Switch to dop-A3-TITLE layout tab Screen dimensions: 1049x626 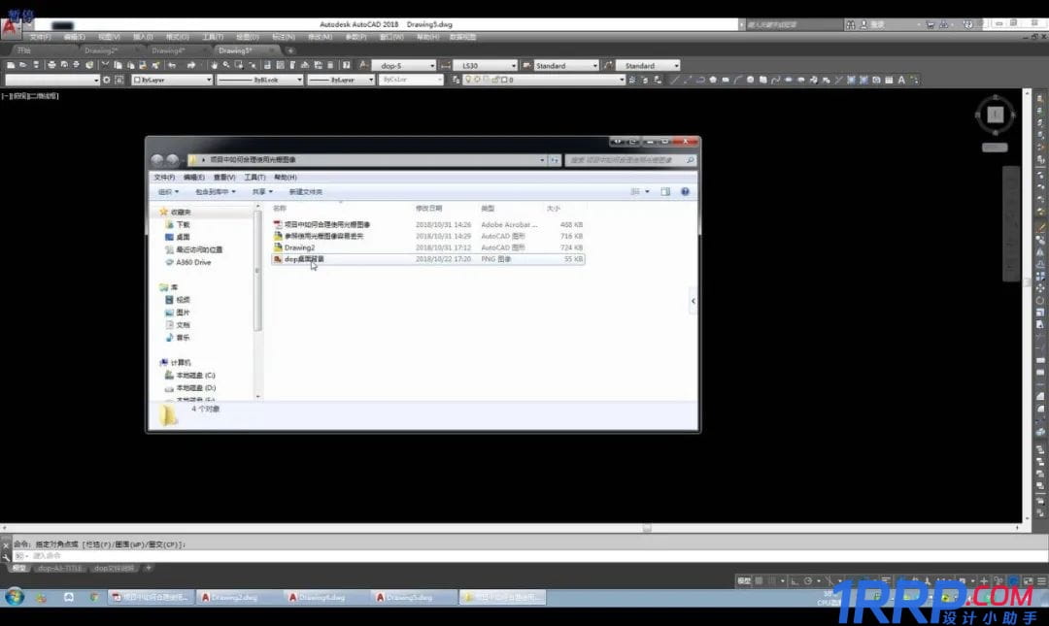[59, 568]
